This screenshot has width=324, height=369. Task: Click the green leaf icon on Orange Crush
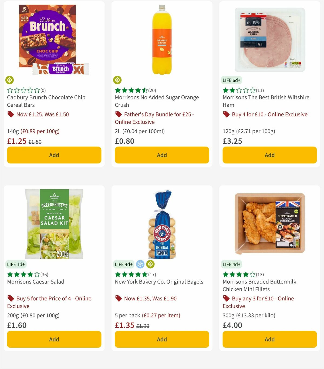coord(118,80)
